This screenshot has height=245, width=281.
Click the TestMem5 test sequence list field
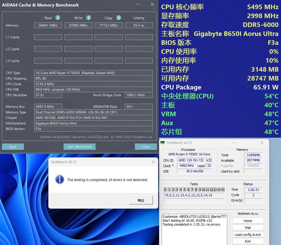[x=194, y=195]
